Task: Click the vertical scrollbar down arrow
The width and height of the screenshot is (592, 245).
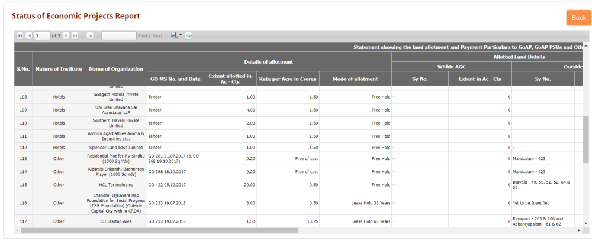Action: (x=585, y=223)
